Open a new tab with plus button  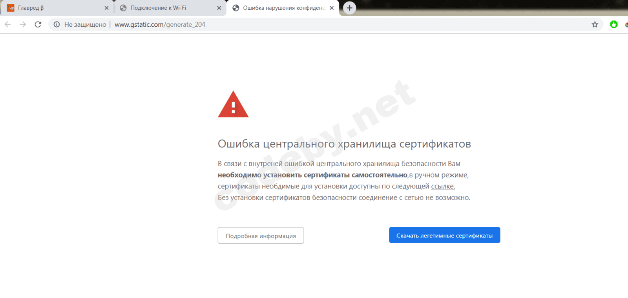[x=349, y=8]
